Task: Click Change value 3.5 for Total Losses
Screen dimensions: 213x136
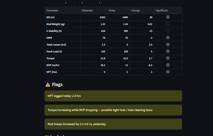Action: coord(142,44)
